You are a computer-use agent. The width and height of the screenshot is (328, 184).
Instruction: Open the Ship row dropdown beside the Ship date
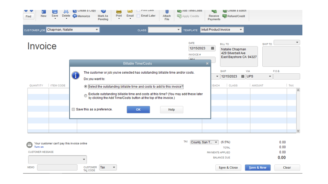click(x=217, y=76)
